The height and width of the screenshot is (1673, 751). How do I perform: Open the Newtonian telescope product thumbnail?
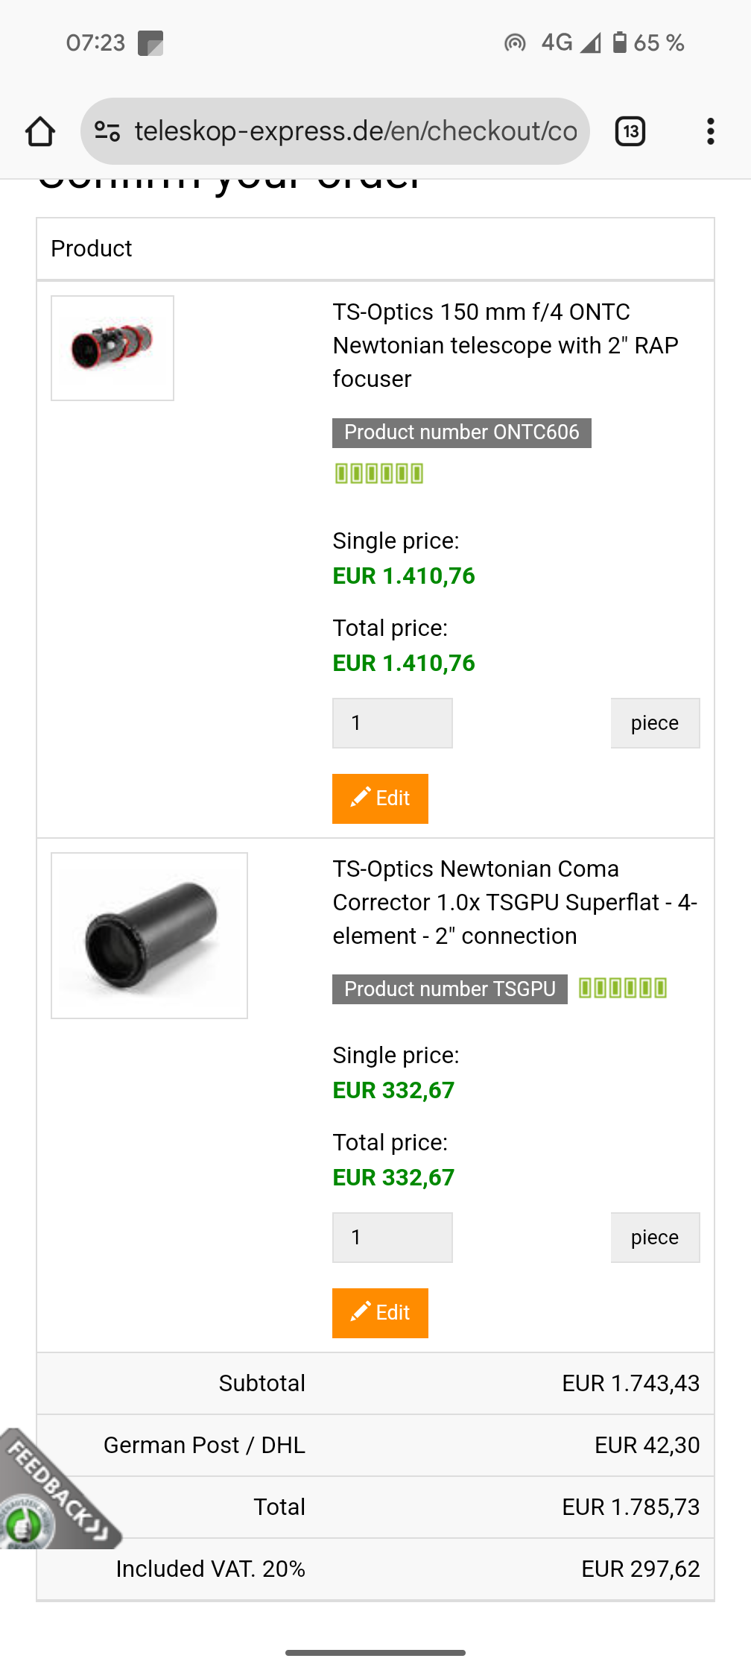pos(113,348)
